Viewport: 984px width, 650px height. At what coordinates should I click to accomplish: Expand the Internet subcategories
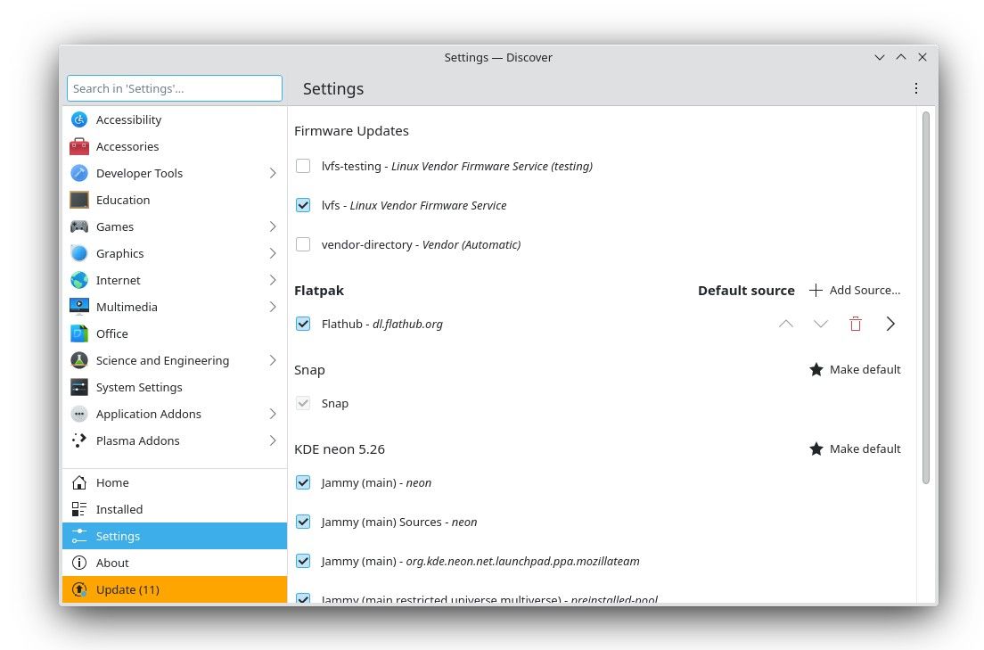[273, 280]
